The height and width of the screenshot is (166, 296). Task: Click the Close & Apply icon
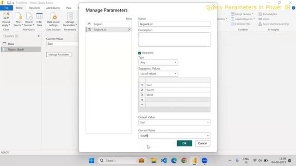(x=6, y=19)
